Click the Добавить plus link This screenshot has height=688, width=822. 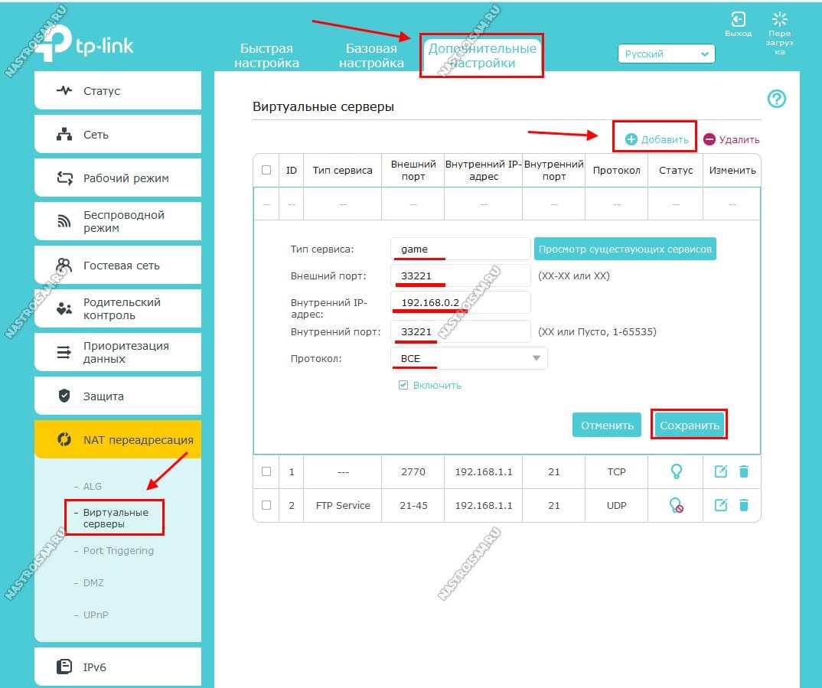[657, 139]
